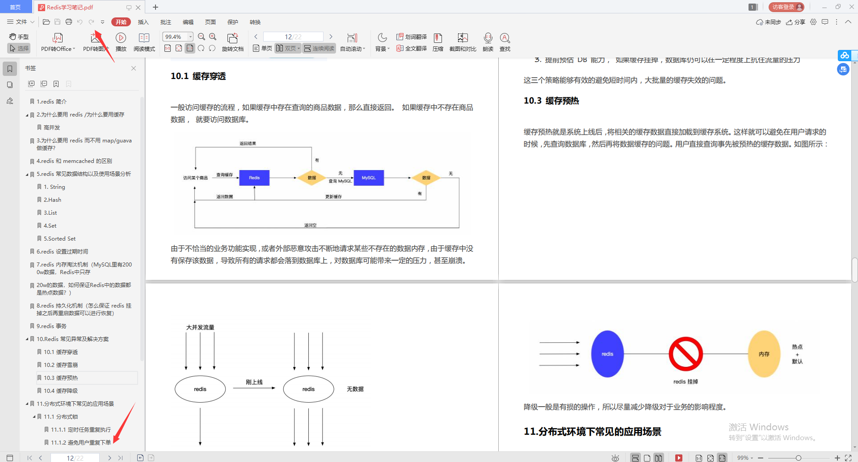Click the 分享 share button
Image resolution: width=858 pixels, height=462 pixels.
tap(796, 22)
